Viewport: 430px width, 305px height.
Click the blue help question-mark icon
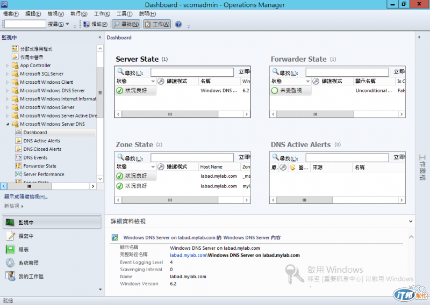coord(178,24)
